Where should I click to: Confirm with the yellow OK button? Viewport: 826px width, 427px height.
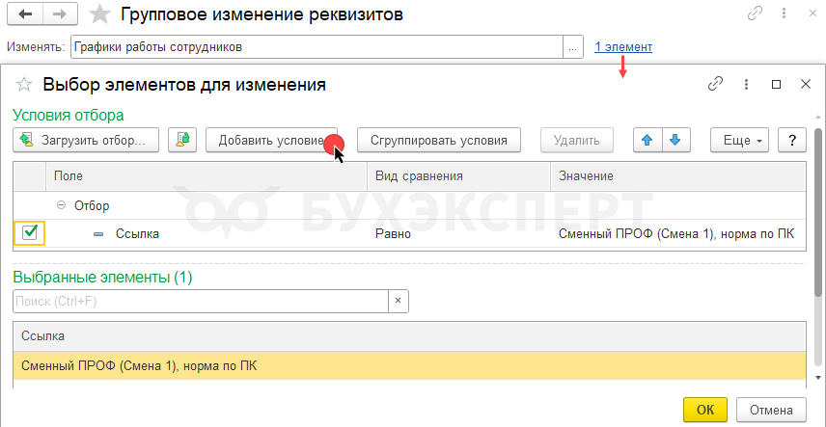pyautogui.click(x=705, y=410)
